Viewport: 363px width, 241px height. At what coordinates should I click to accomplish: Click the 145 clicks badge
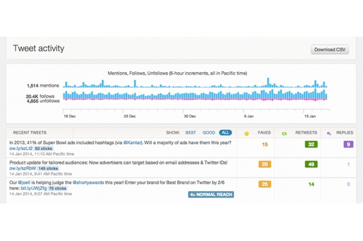point(49,168)
